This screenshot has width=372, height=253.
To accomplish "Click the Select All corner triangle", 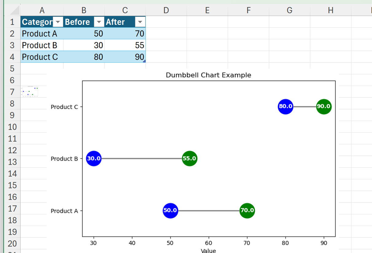I will (15, 11).
